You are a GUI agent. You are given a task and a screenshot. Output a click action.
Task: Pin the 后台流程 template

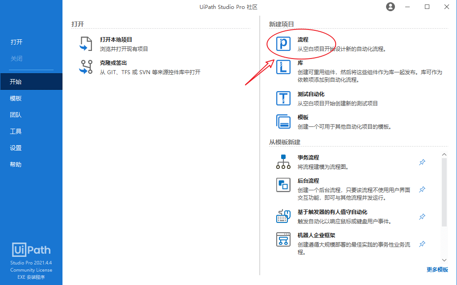(x=422, y=189)
